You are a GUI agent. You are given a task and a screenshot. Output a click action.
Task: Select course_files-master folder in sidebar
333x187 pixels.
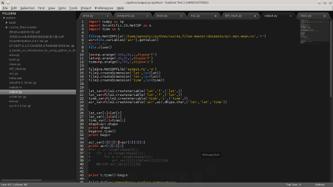[x=23, y=27]
